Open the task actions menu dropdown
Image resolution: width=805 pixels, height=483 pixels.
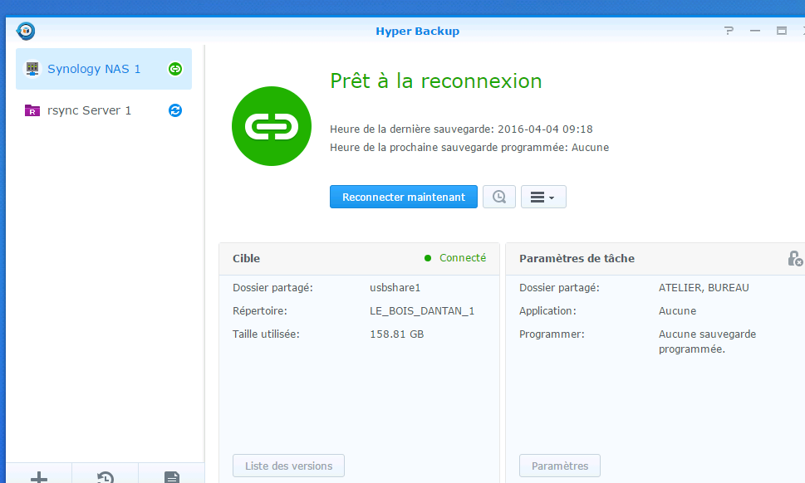point(543,197)
